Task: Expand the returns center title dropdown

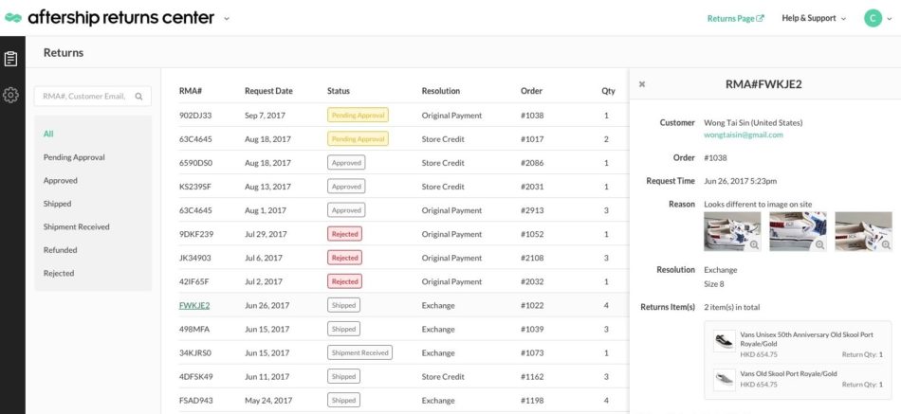Action: coord(226,18)
